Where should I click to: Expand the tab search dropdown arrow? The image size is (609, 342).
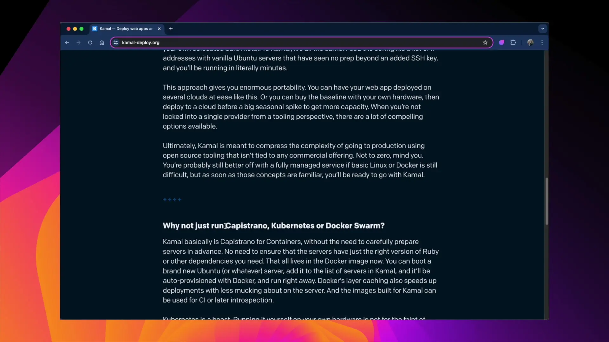(543, 28)
